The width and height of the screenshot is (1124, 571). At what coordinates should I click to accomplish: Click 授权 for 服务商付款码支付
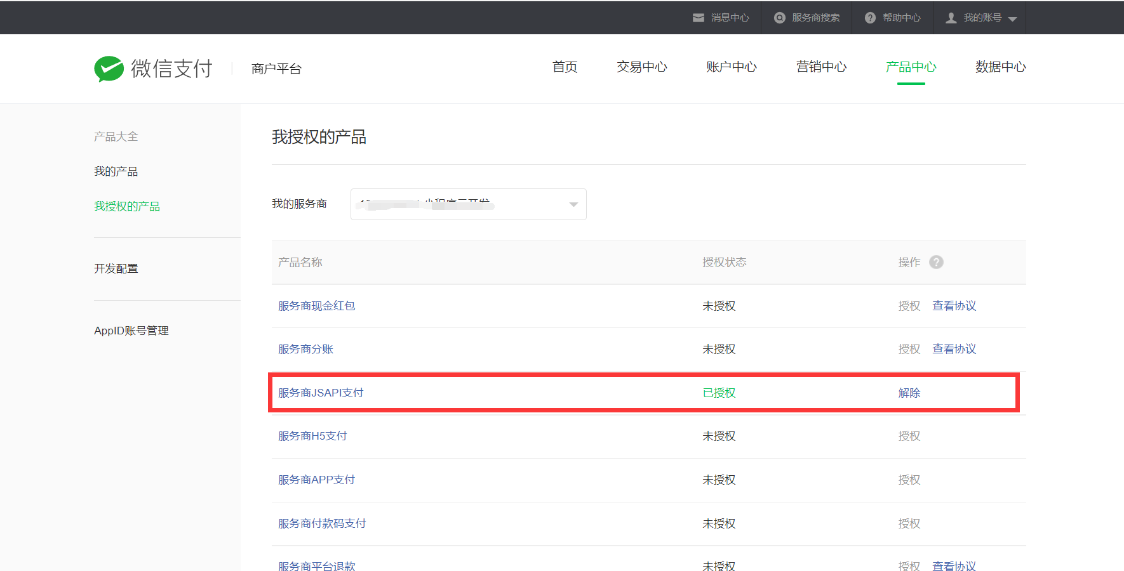[909, 523]
